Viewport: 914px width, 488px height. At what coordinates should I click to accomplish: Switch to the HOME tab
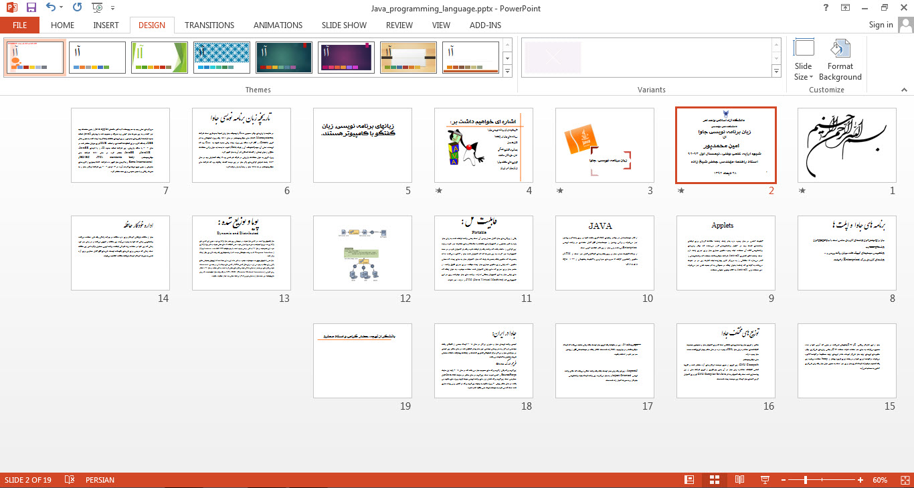(63, 25)
